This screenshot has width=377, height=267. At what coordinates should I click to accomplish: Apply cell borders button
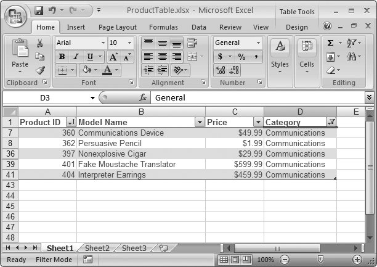(62, 70)
